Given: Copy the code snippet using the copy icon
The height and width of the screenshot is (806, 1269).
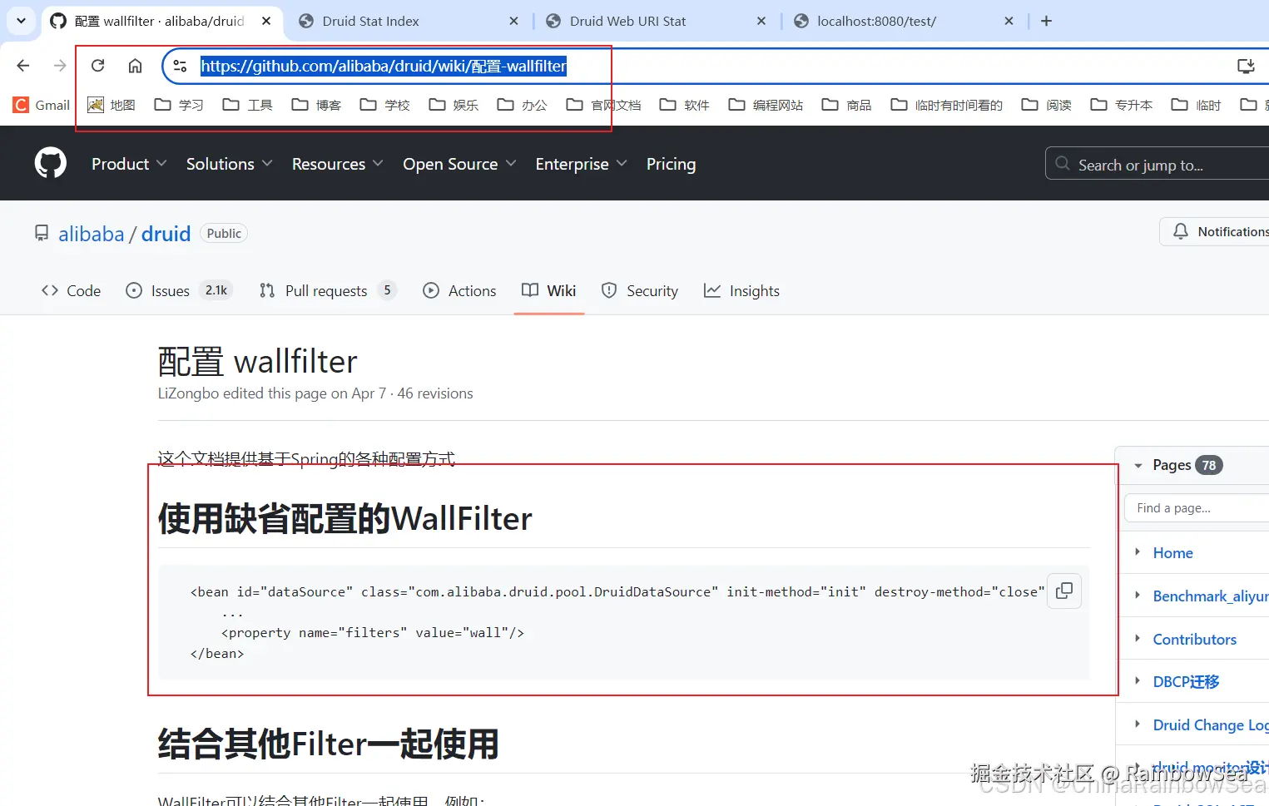Looking at the screenshot, I should click(x=1063, y=591).
